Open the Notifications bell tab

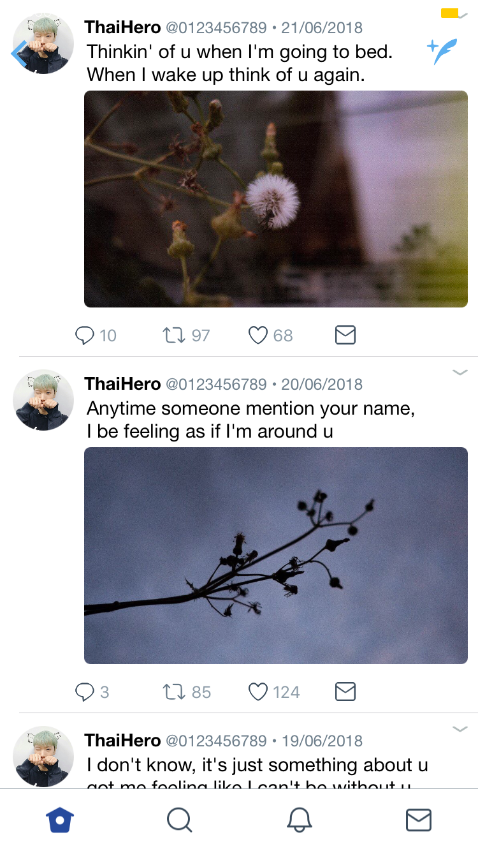pos(300,820)
